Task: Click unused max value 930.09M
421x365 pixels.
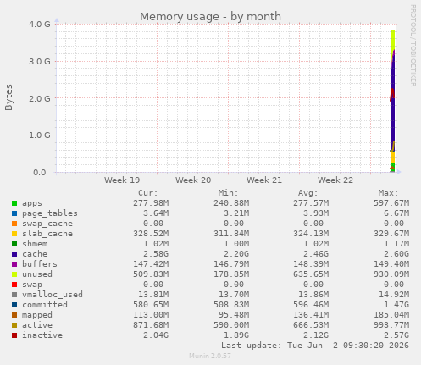Action: [391, 274]
